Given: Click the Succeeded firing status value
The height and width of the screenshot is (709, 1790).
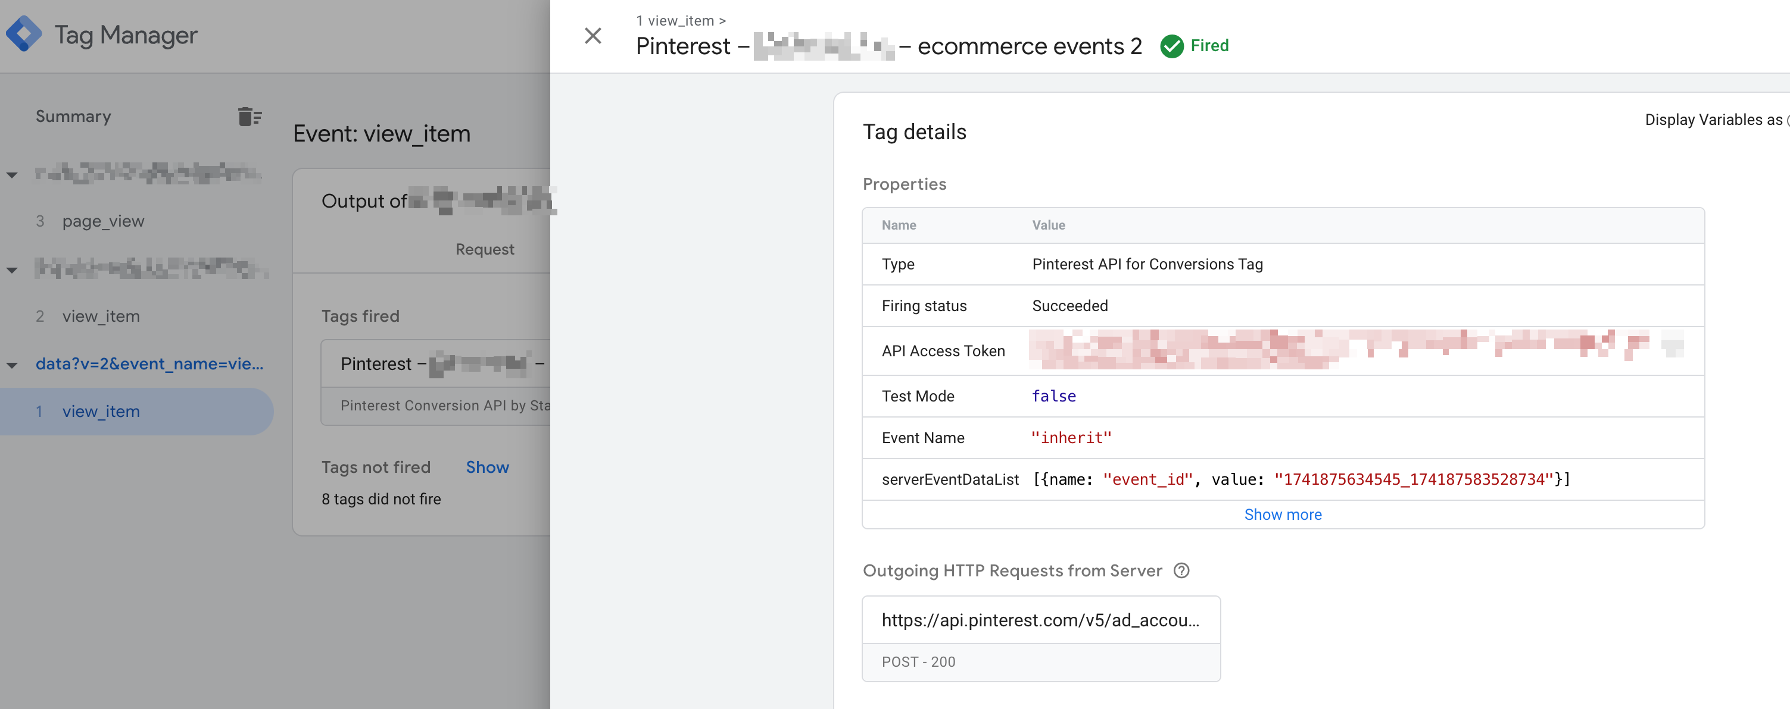Looking at the screenshot, I should click(1070, 306).
